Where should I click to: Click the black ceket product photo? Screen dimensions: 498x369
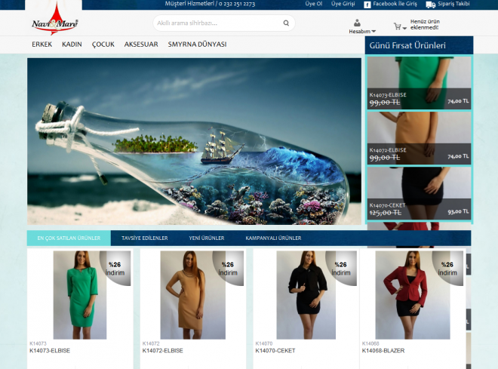click(x=306, y=295)
